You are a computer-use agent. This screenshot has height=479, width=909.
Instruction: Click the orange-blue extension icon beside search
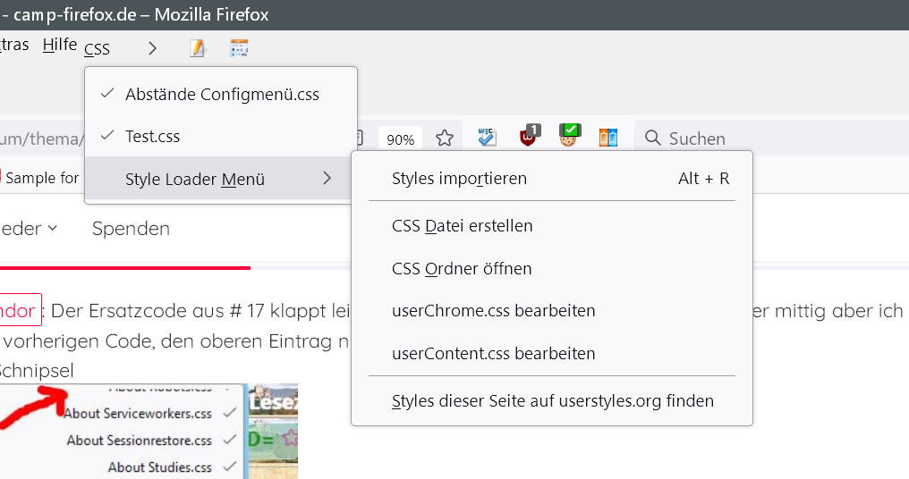coord(608,138)
